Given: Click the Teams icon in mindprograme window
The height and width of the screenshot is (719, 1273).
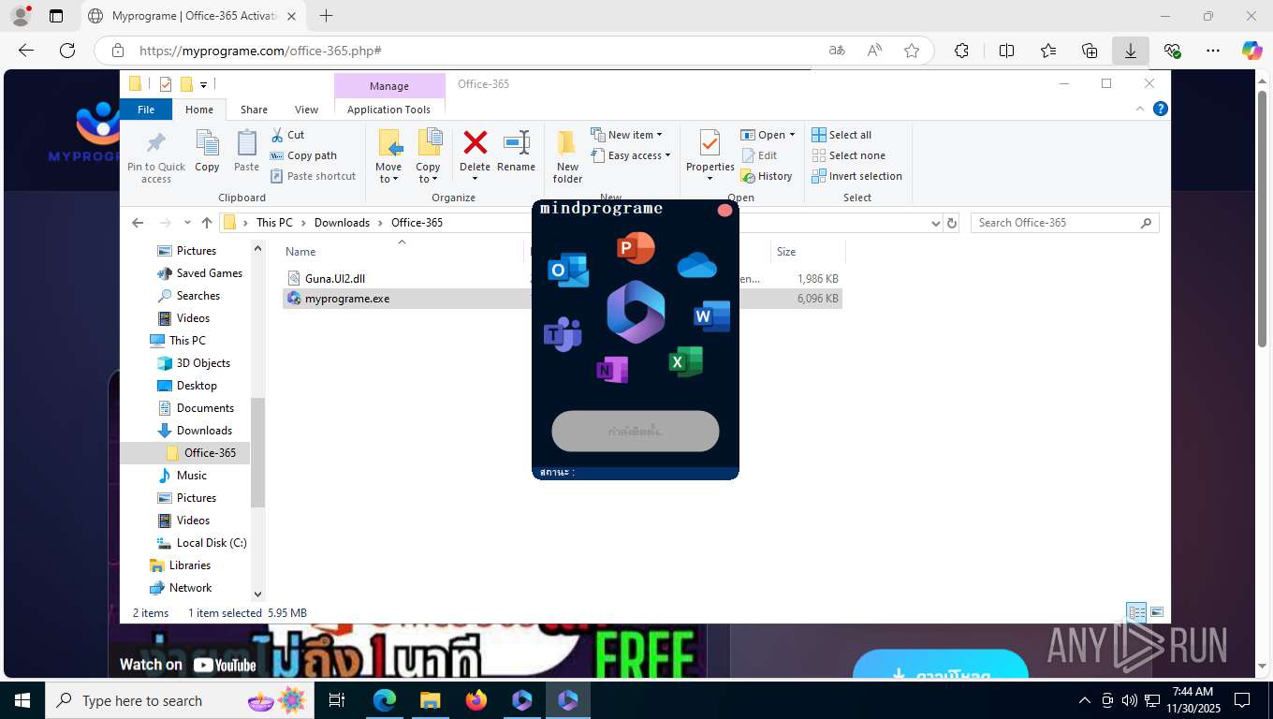Looking at the screenshot, I should [563, 334].
